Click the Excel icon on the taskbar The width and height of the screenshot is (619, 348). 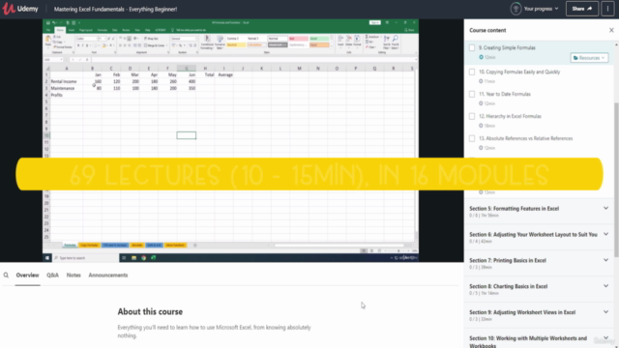tap(153, 258)
